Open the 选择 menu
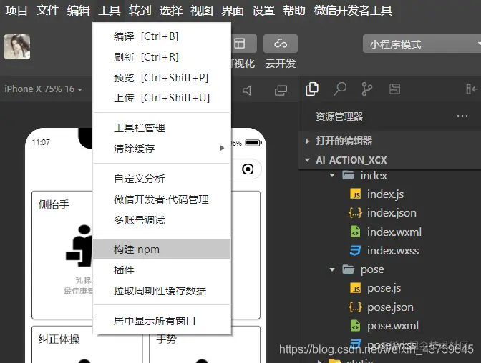 click(x=171, y=11)
